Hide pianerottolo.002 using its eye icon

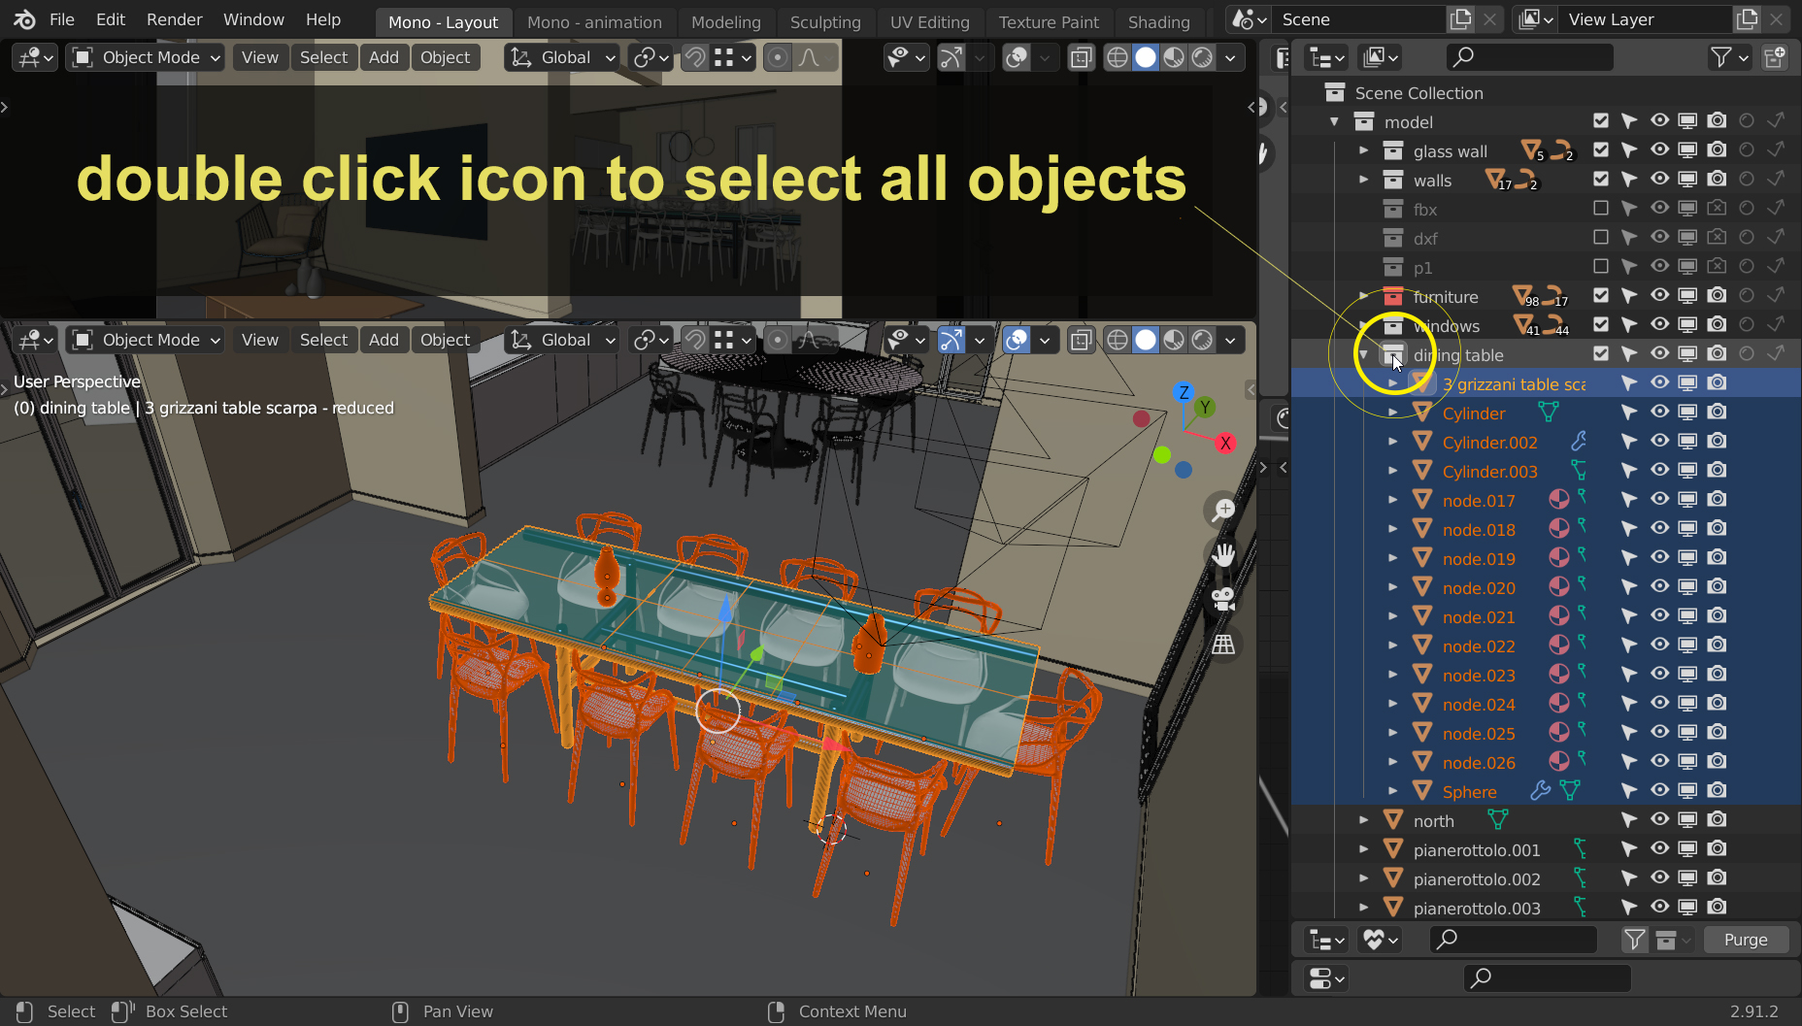coord(1659,878)
